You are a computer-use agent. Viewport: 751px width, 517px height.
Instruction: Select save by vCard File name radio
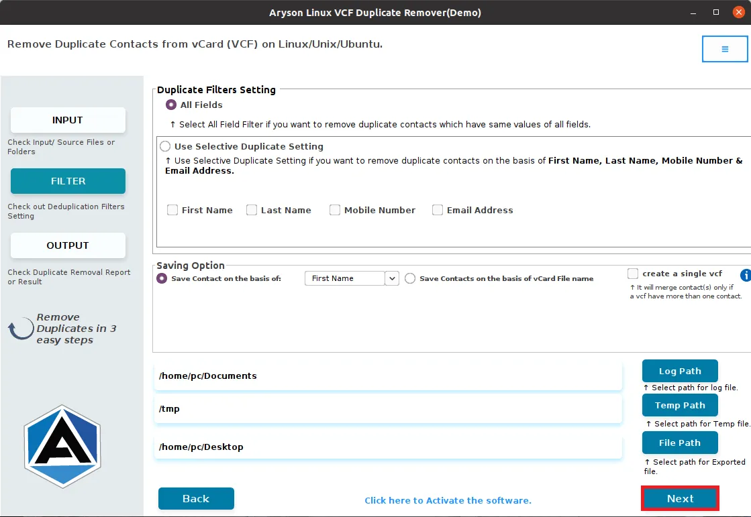tap(410, 278)
